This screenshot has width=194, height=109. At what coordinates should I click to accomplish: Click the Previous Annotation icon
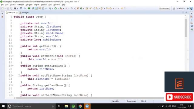tap(102, 8)
